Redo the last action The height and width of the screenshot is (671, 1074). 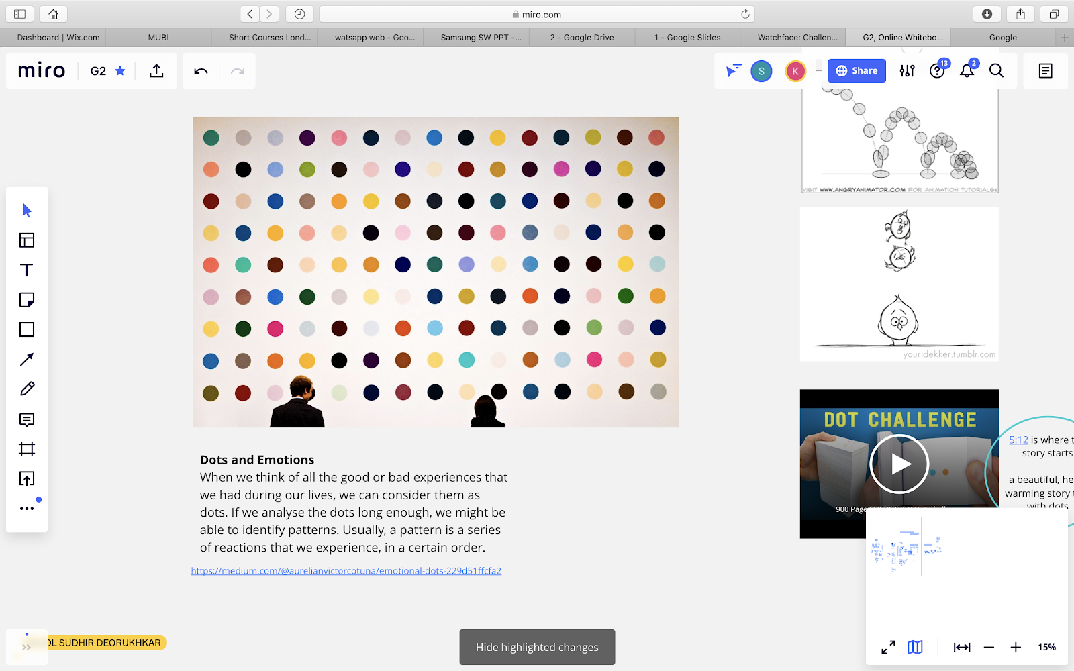point(238,70)
